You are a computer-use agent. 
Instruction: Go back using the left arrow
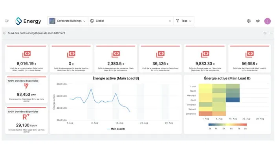click(x=5, y=33)
